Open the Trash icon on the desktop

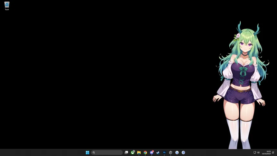click(7, 5)
